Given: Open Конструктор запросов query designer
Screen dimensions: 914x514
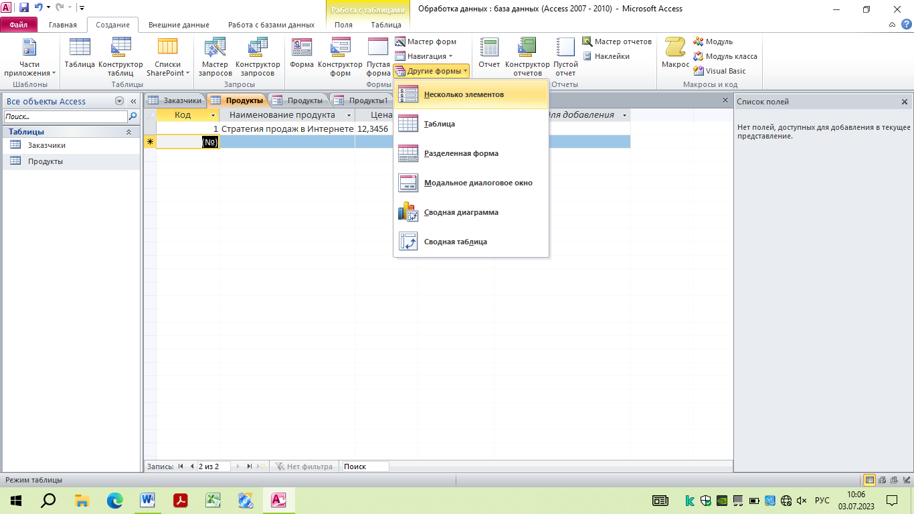Looking at the screenshot, I should tap(258, 57).
